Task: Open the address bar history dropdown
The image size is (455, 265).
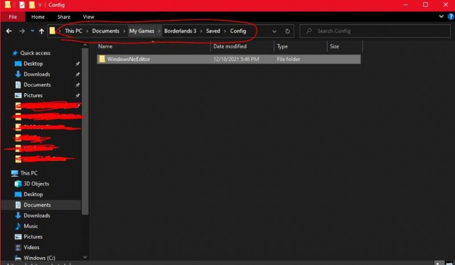Action: (275, 31)
